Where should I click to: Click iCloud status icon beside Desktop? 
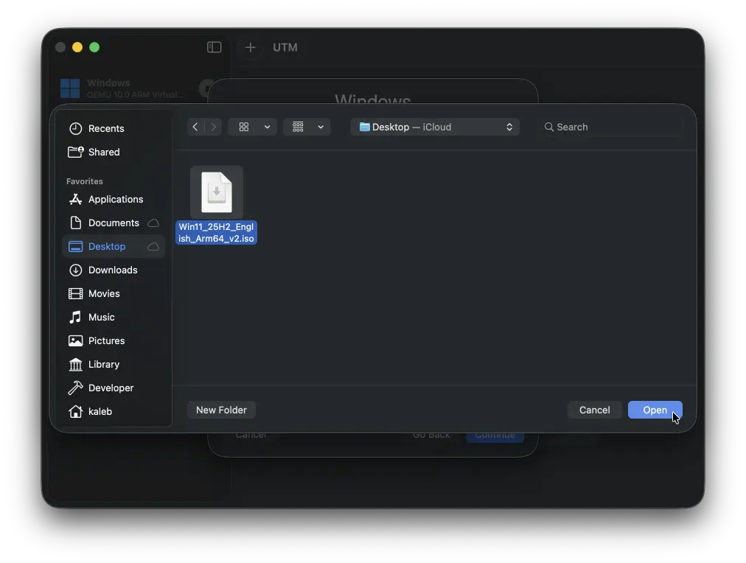pyautogui.click(x=153, y=246)
